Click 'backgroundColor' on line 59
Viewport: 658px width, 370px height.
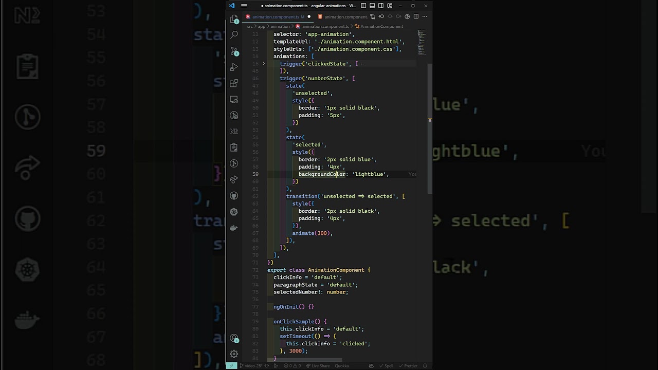[x=322, y=174]
